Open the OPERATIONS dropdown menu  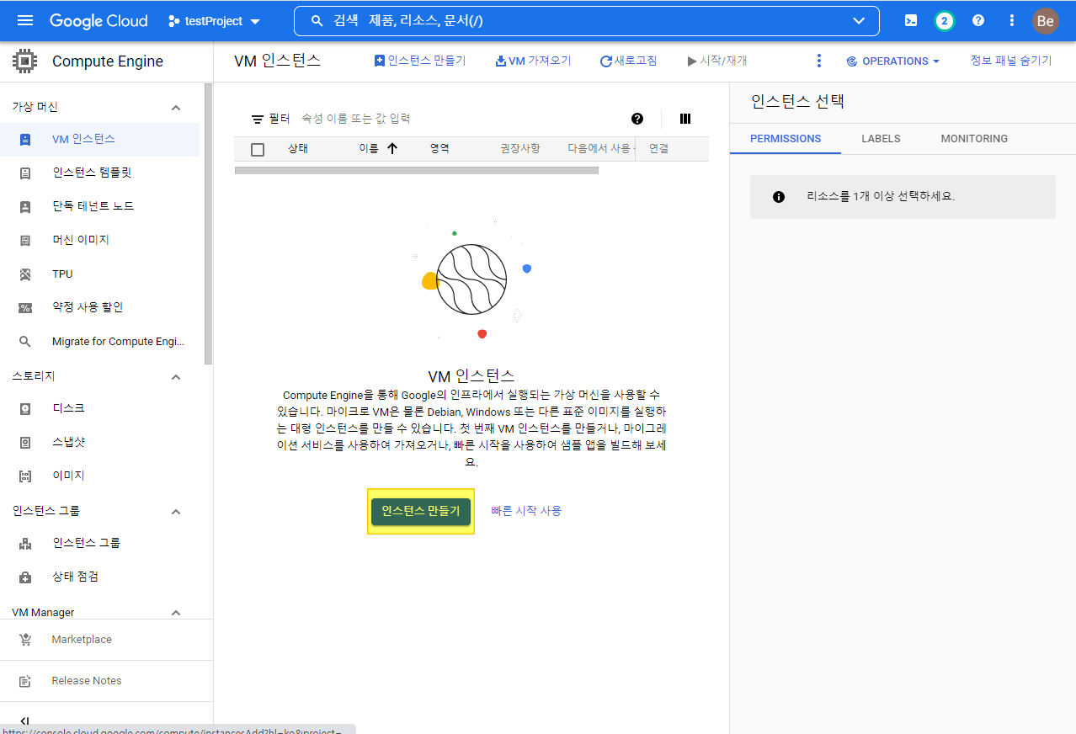click(x=892, y=61)
